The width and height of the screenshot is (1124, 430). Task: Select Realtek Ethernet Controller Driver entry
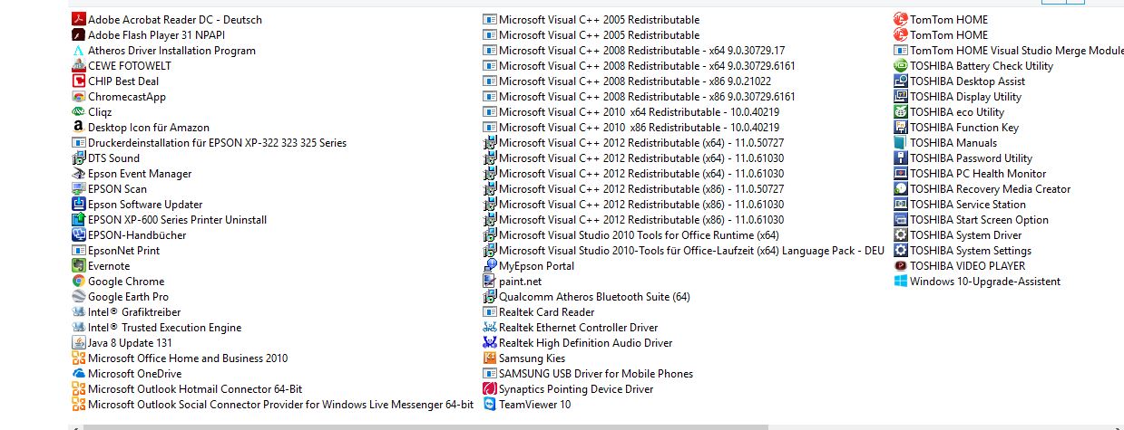pos(571,327)
